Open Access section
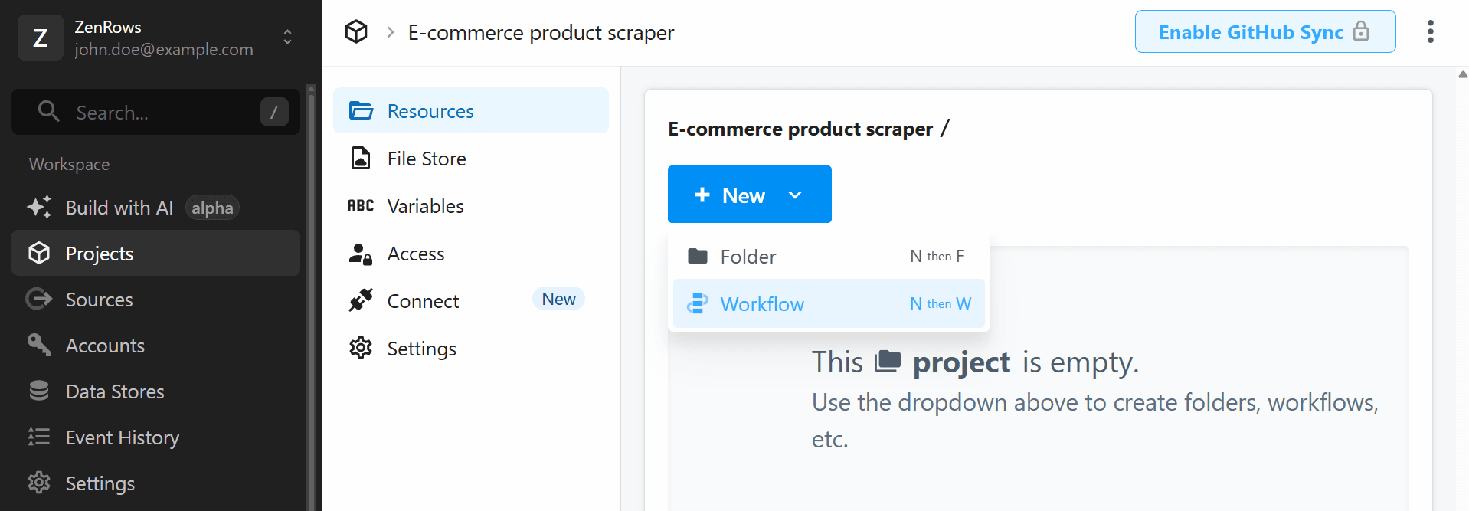1469x511 pixels. pyautogui.click(x=471, y=254)
